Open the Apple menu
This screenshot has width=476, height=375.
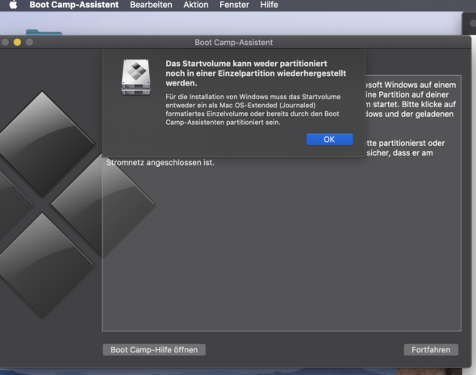coord(13,5)
